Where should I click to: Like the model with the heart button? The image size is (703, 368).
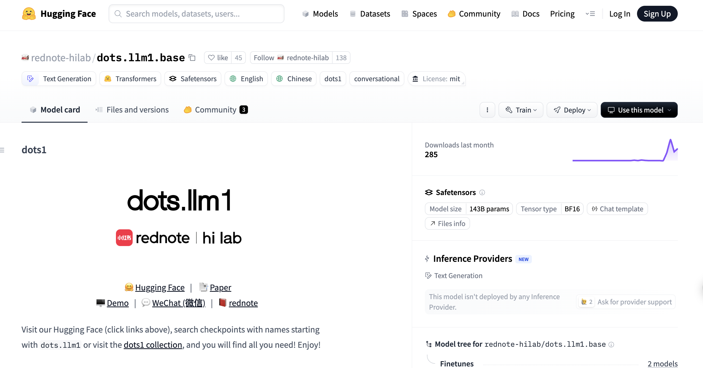pos(218,58)
